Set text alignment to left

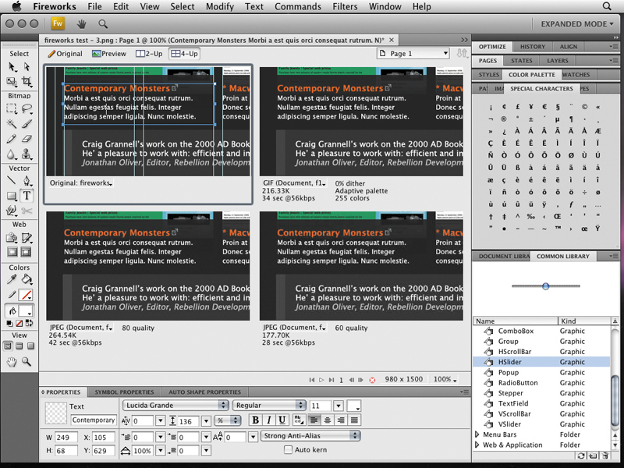click(314, 420)
